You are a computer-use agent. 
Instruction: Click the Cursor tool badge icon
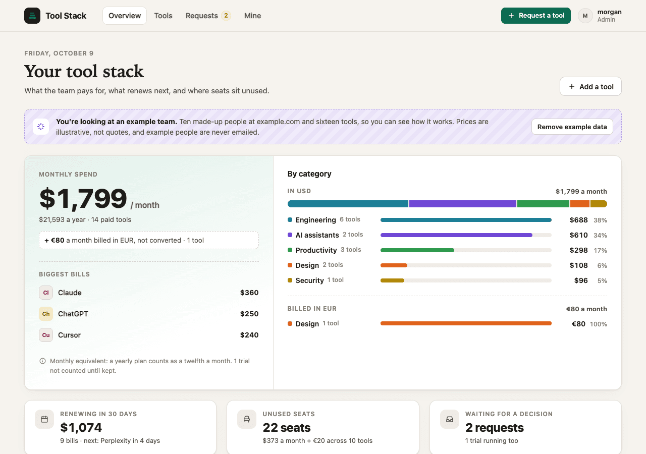46,335
